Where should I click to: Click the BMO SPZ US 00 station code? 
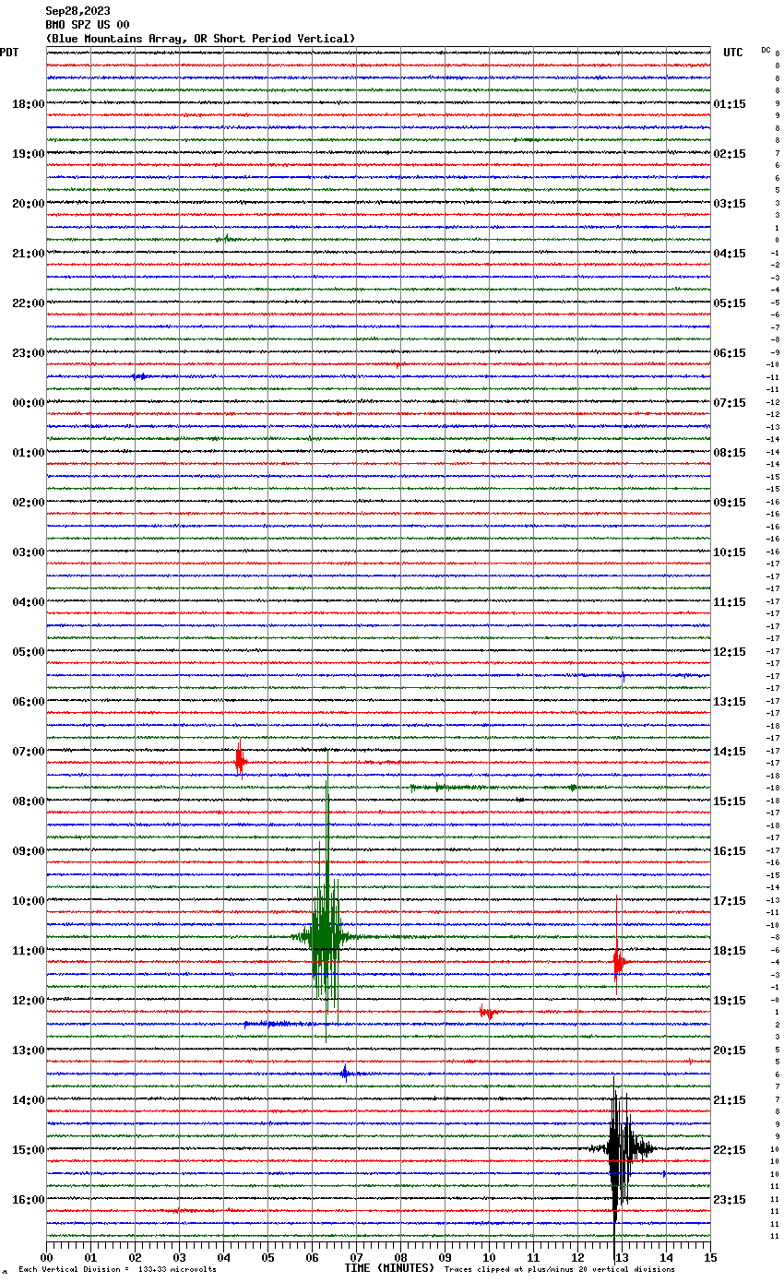(88, 25)
